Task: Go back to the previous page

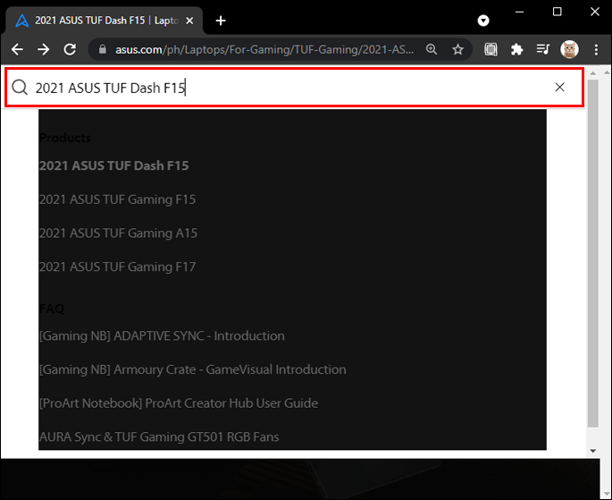Action: tap(17, 49)
